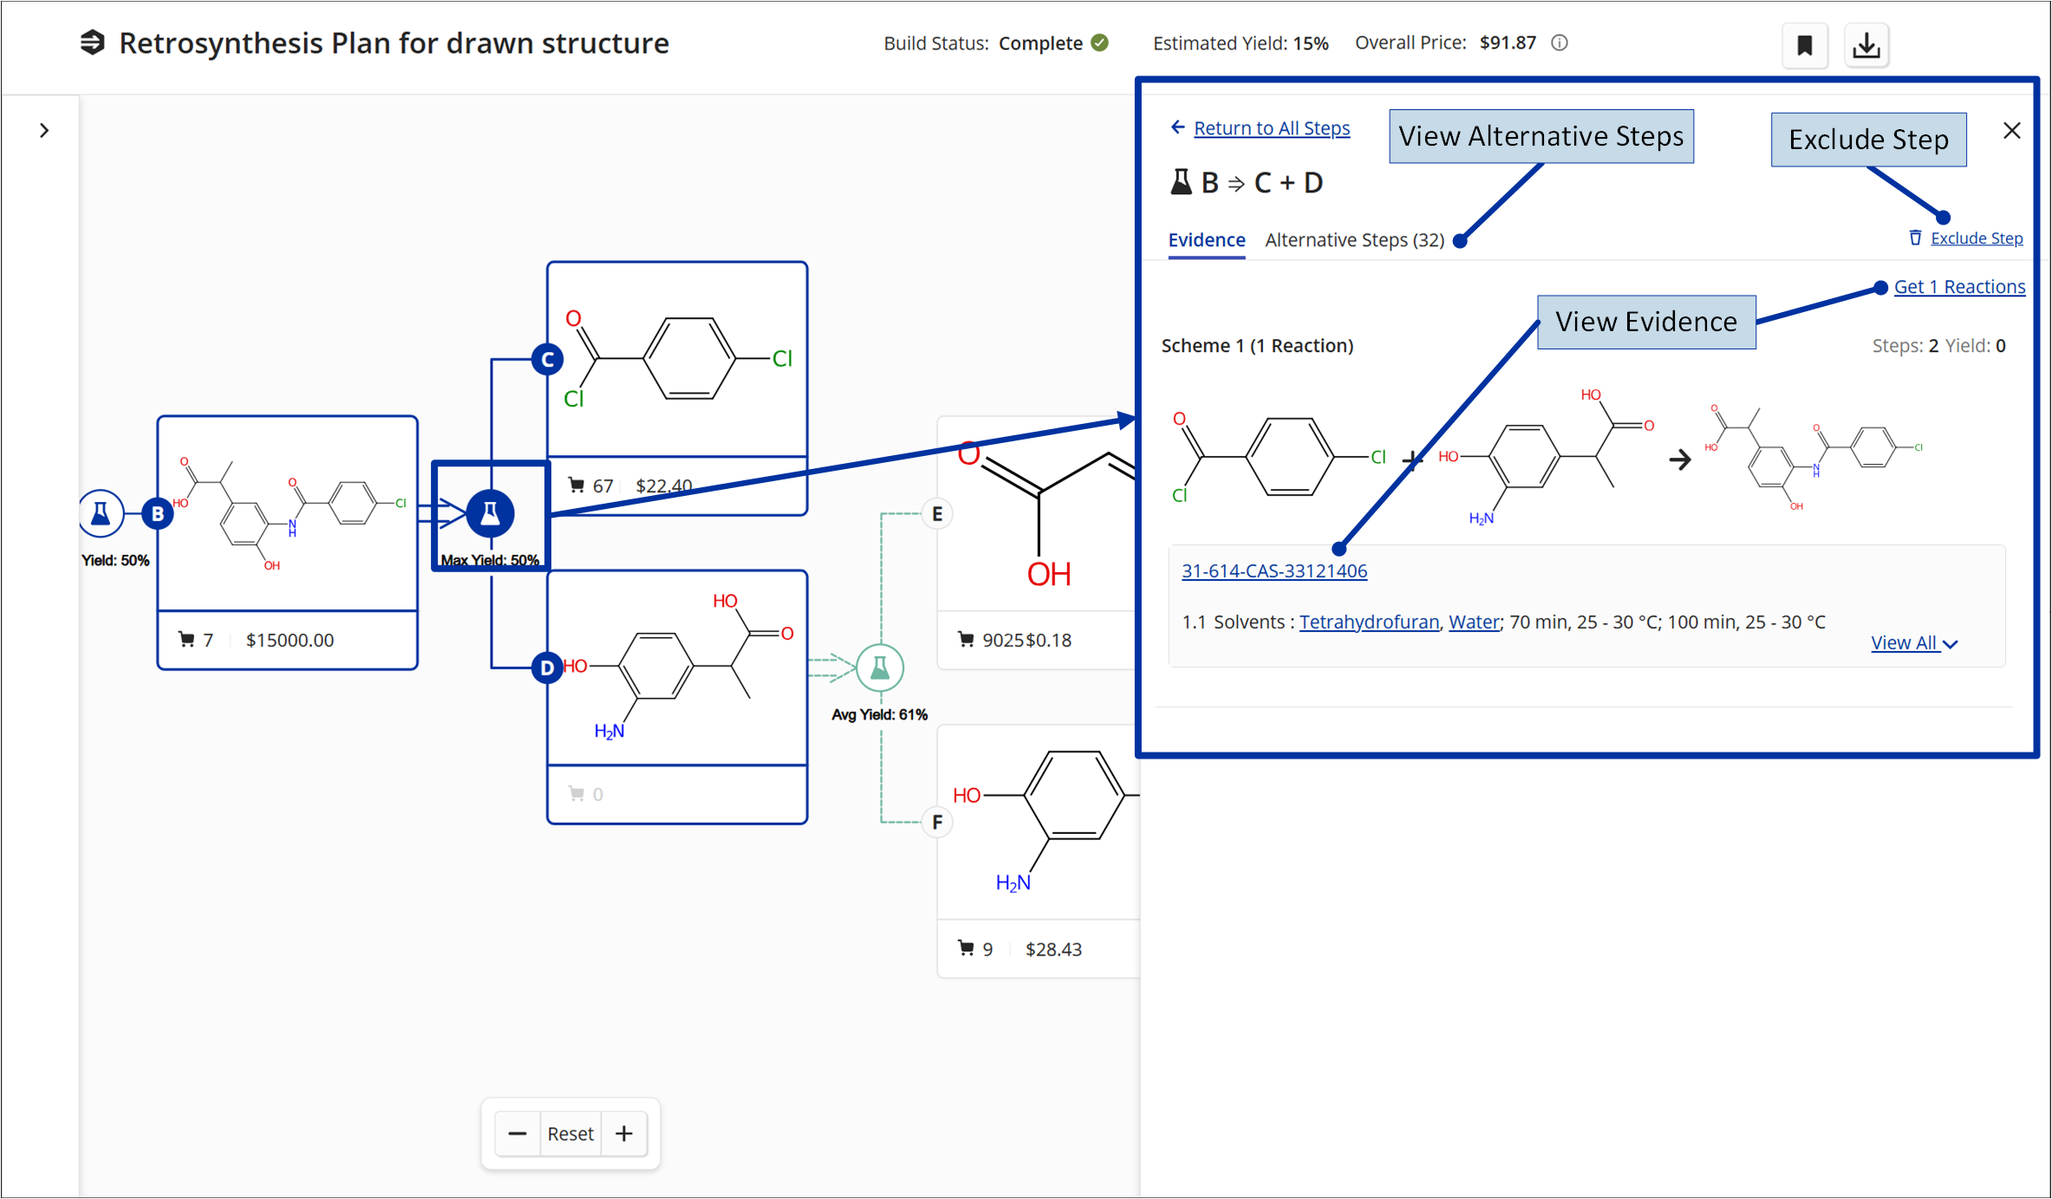Select node label B on the plan
Screen dimensions: 2052x1199
(158, 513)
